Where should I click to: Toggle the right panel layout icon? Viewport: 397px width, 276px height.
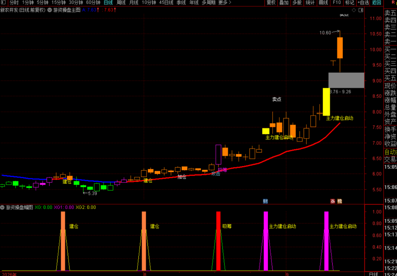[x=361, y=10]
